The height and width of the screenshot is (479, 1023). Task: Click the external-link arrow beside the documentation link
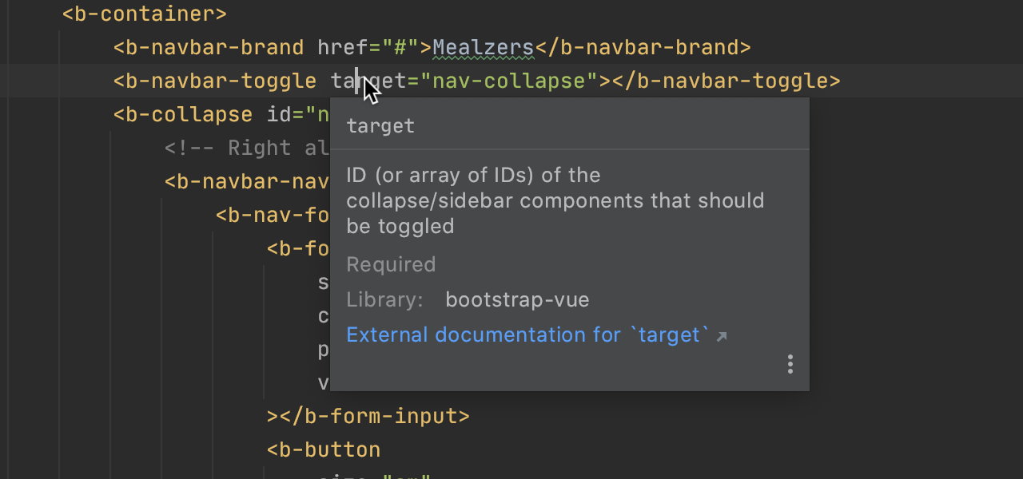(722, 335)
